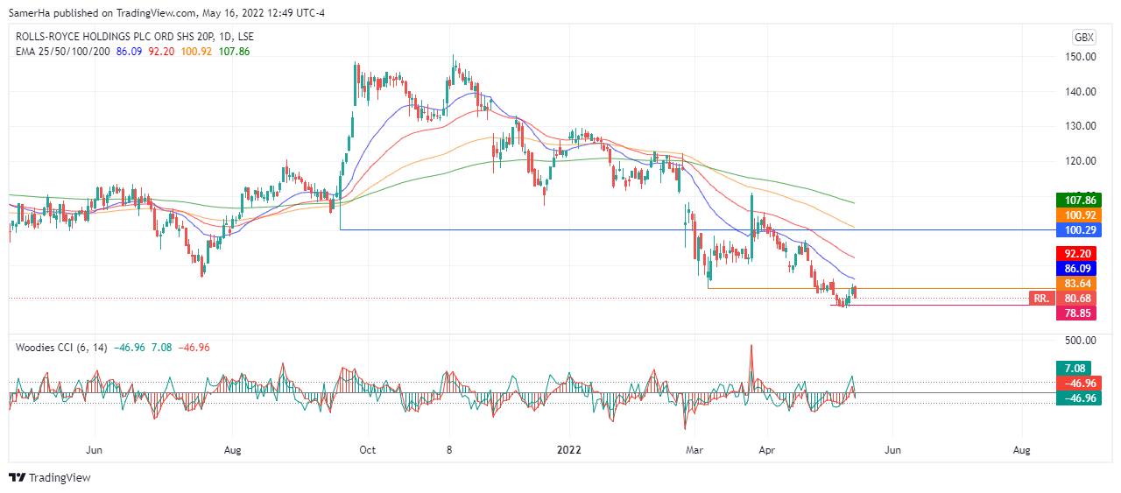Select the green 107.86 EMA price label
This screenshot has height=493, width=1121.
(x=1076, y=200)
